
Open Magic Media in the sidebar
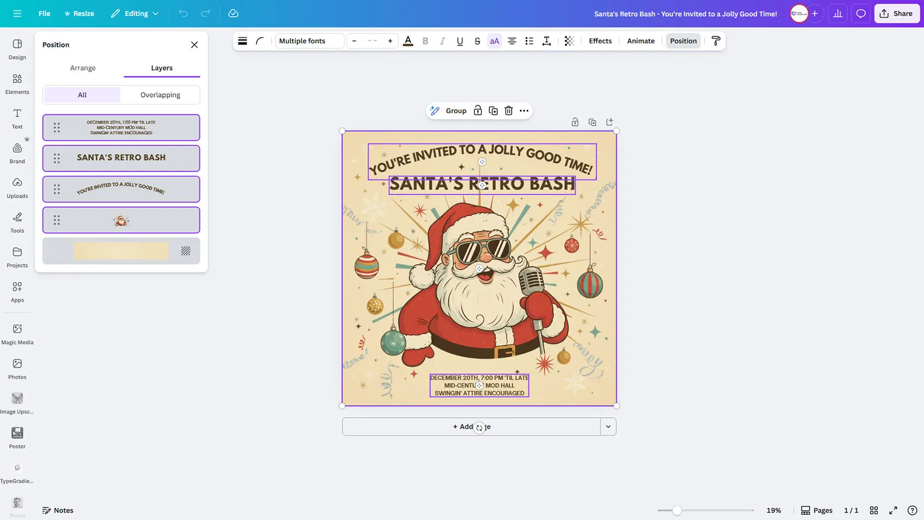pyautogui.click(x=17, y=334)
